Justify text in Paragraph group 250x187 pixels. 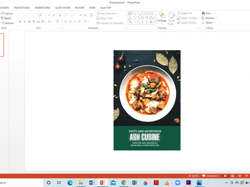point(79,21)
